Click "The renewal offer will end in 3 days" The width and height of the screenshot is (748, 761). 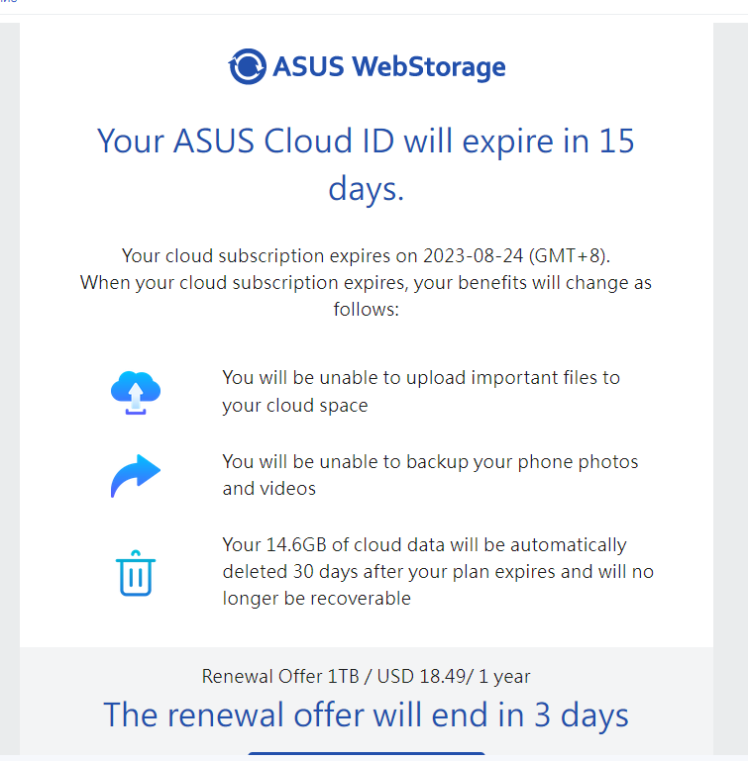click(x=366, y=714)
